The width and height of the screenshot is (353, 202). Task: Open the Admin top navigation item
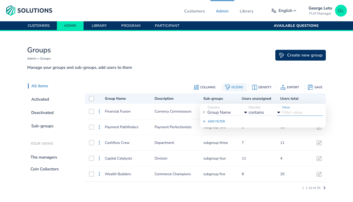[222, 11]
